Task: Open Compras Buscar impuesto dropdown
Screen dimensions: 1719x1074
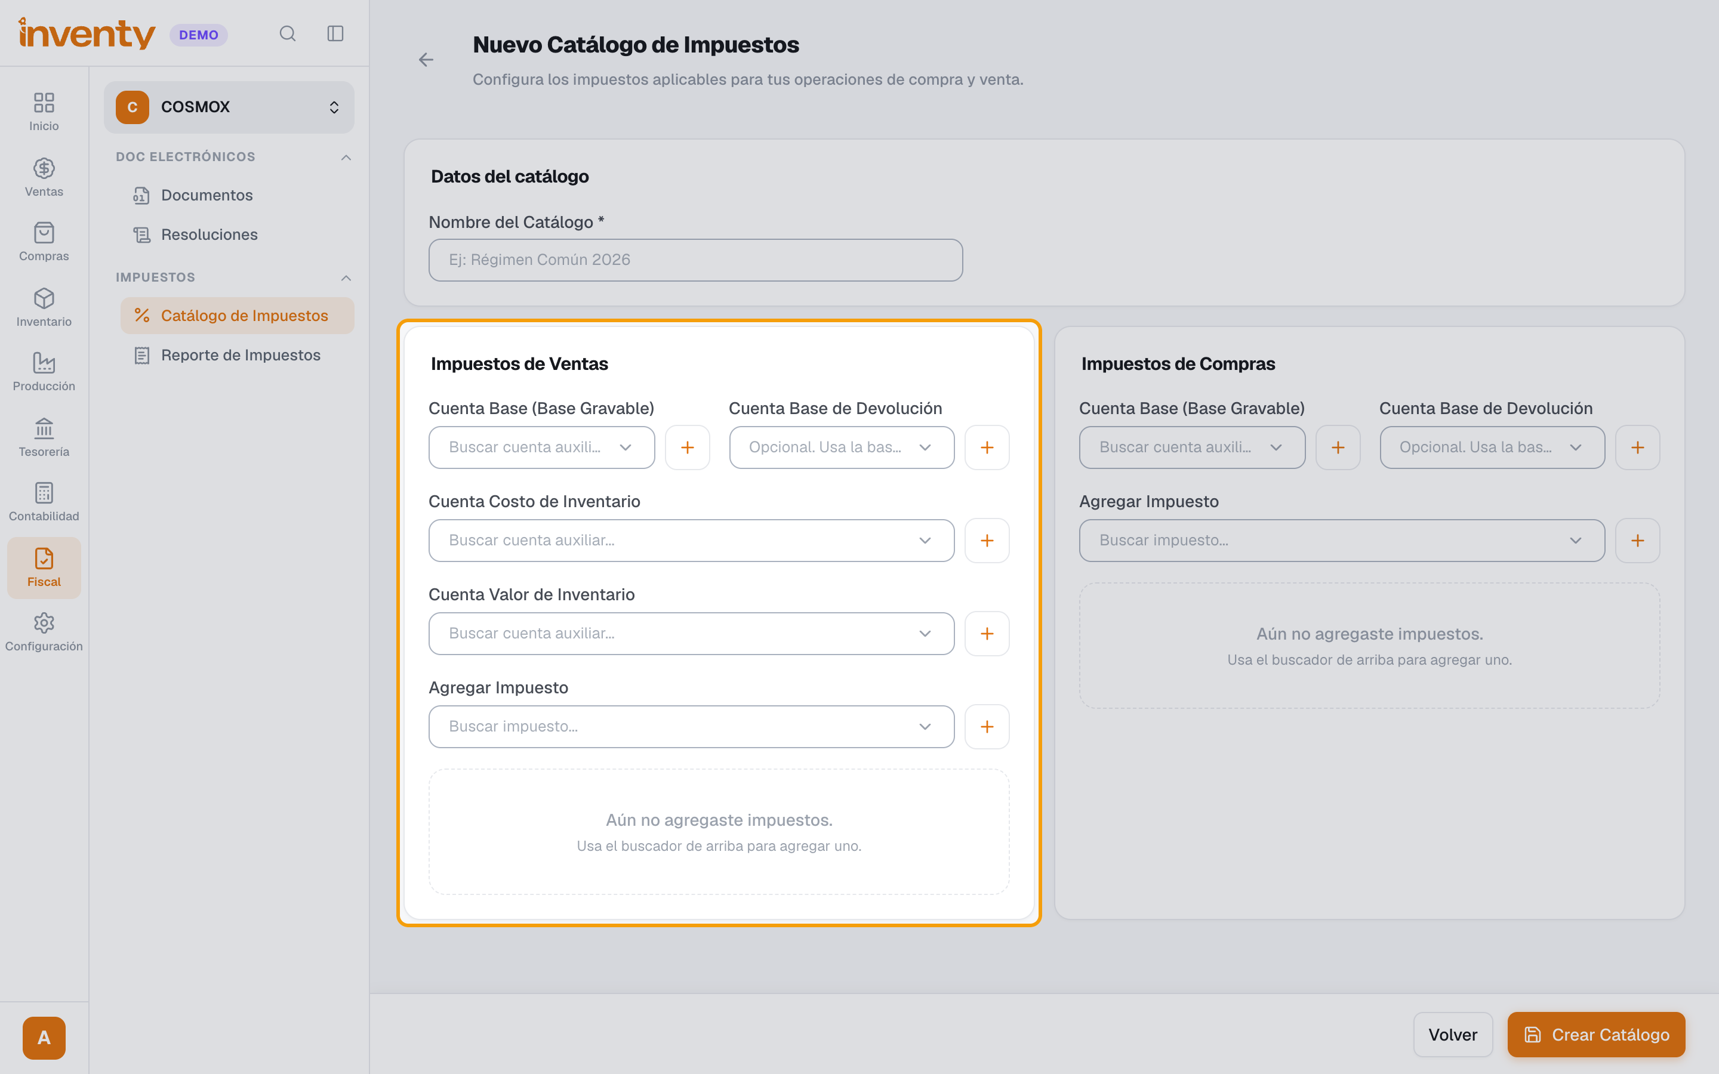Action: pos(1342,541)
